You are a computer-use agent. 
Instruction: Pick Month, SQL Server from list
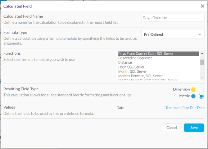click(x=133, y=72)
